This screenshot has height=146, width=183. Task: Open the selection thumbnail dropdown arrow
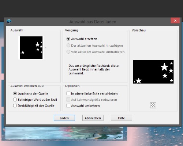pyautogui.click(x=46, y=48)
